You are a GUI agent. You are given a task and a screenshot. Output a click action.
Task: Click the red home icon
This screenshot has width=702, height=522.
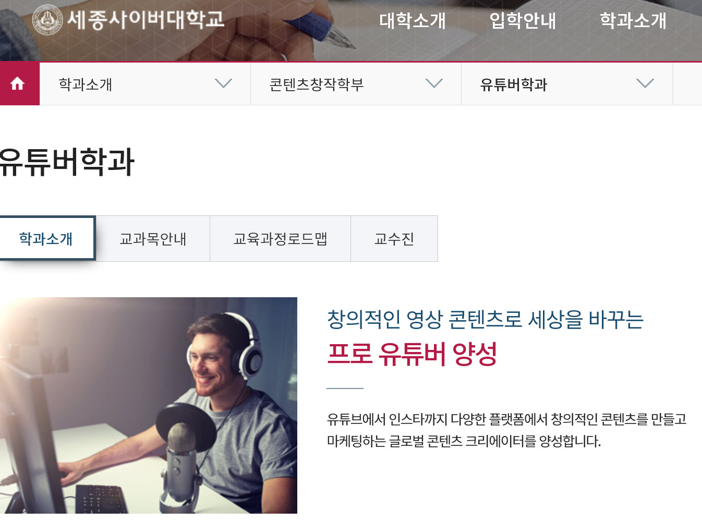tap(18, 83)
